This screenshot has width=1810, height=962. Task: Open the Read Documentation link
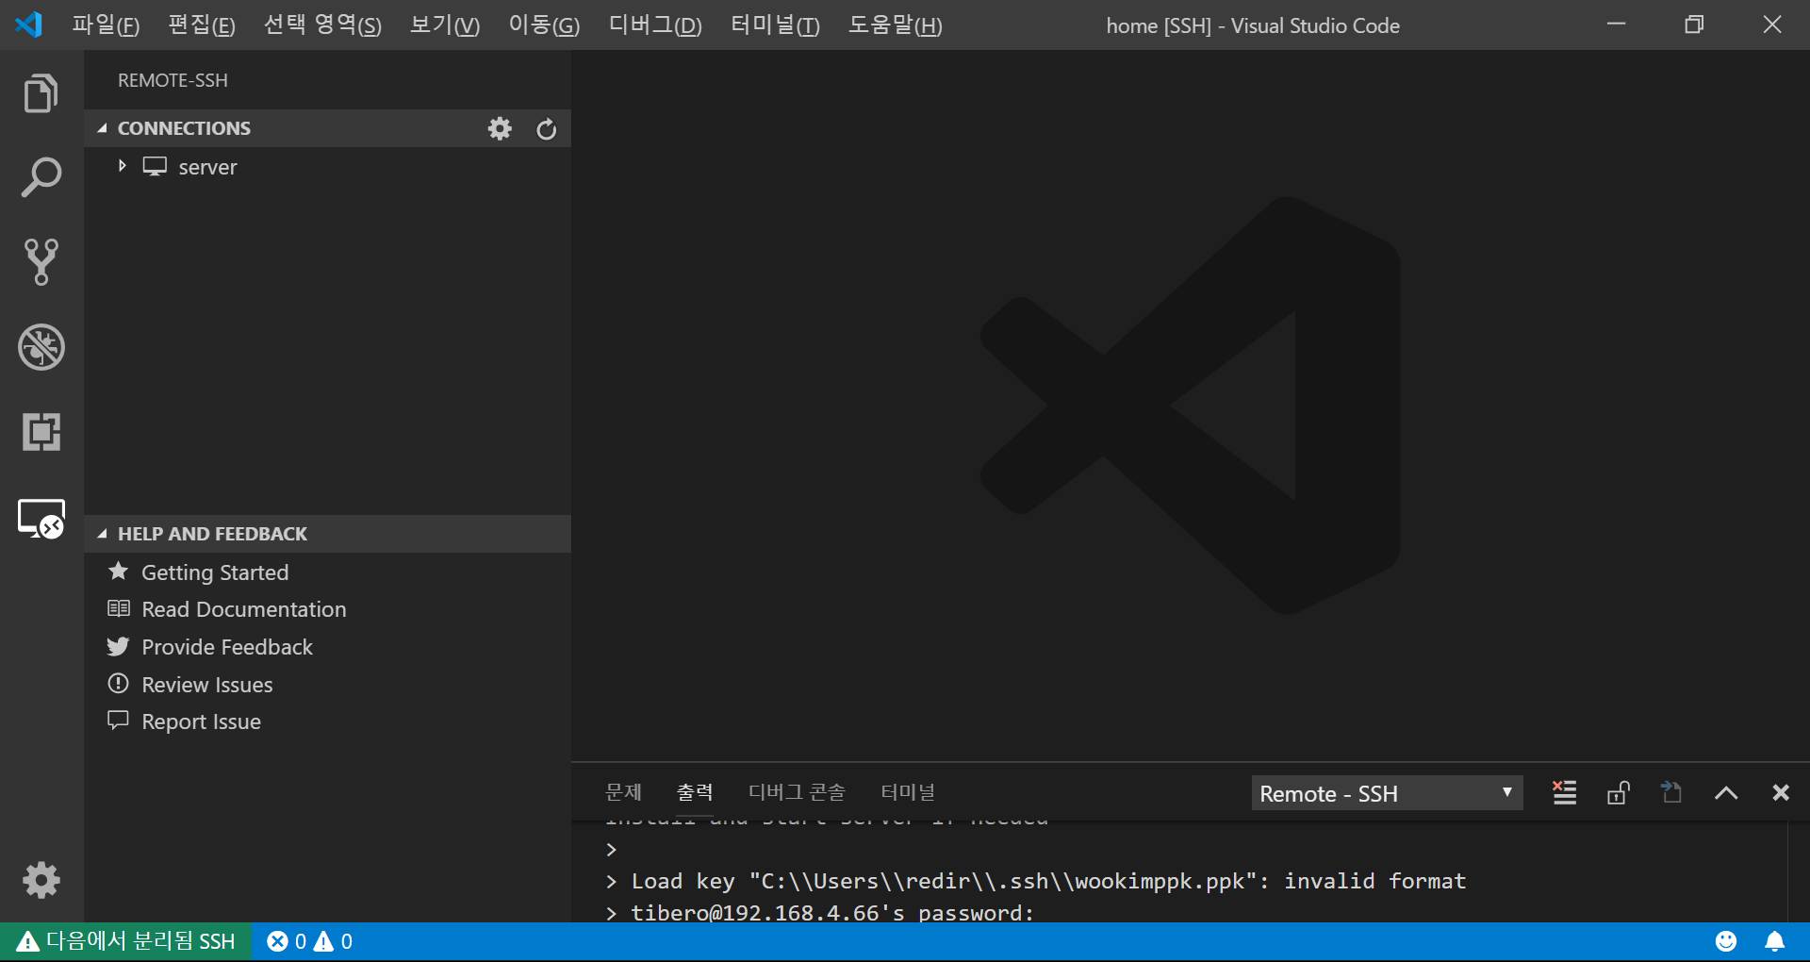pos(244,609)
